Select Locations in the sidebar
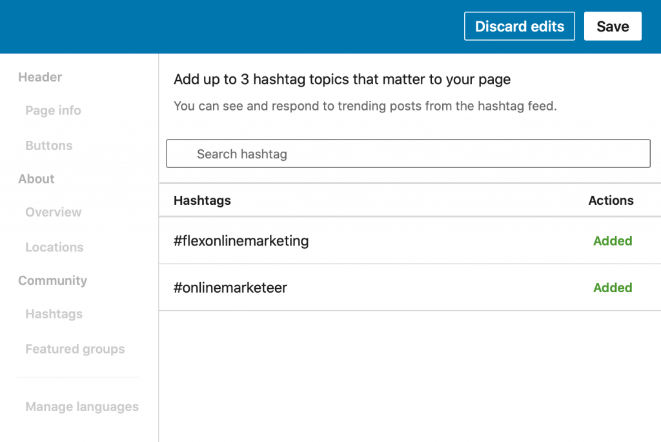661x442 pixels. 54,247
